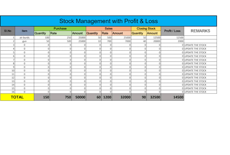Select profit 2000 in gun row
This screenshot has height=155, width=230.
pyautogui.click(x=172, y=41)
